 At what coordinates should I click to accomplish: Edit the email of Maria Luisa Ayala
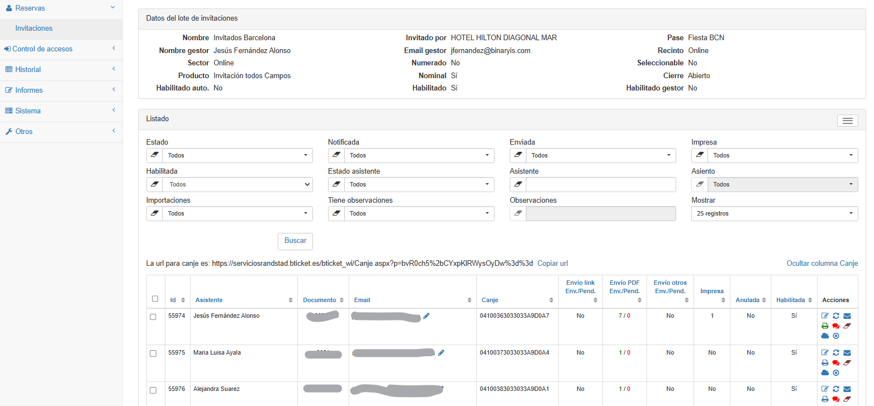coord(441,353)
